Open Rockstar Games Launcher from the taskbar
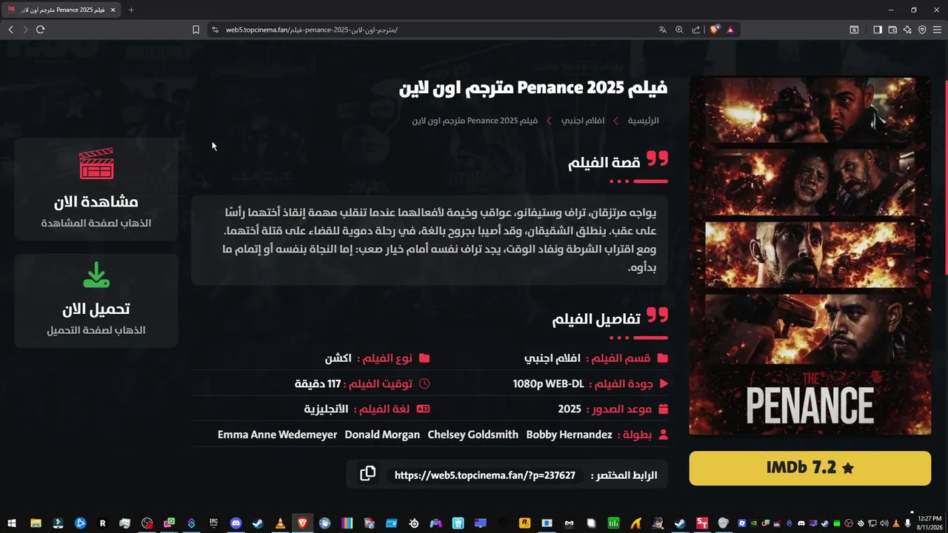 pos(524,523)
